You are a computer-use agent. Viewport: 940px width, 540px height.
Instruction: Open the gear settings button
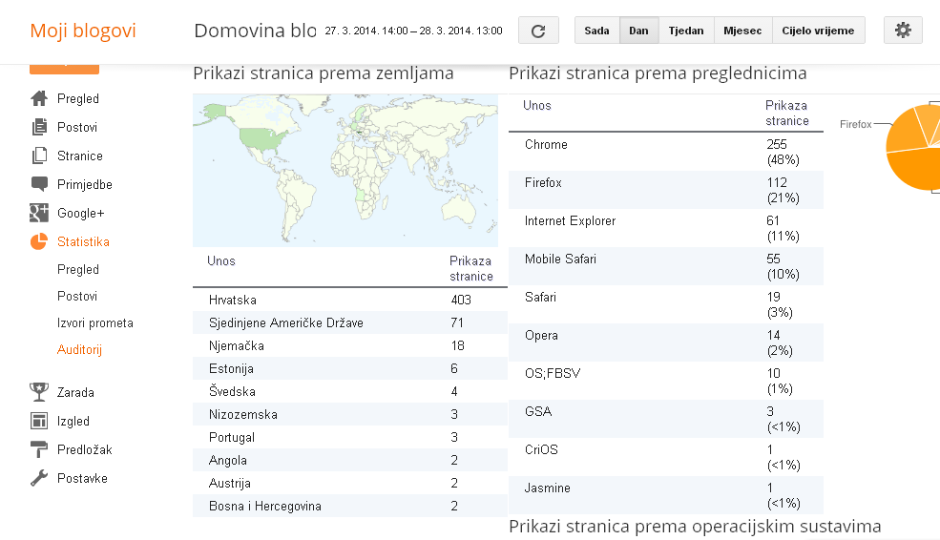[903, 31]
